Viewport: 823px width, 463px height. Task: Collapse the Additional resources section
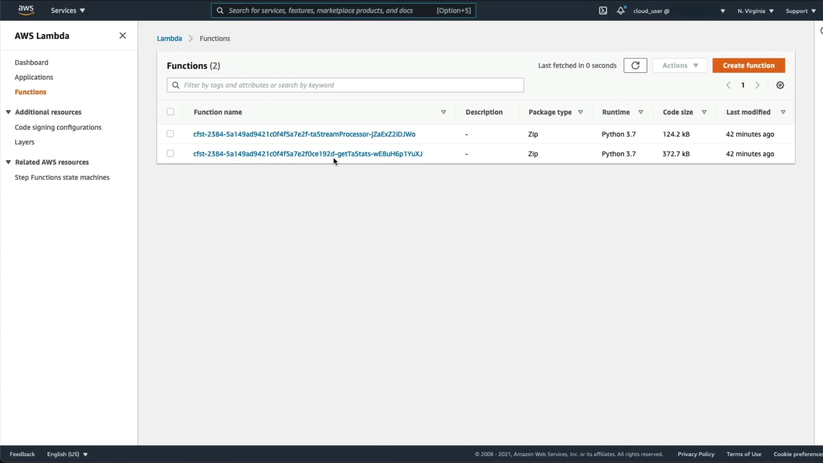tap(8, 112)
